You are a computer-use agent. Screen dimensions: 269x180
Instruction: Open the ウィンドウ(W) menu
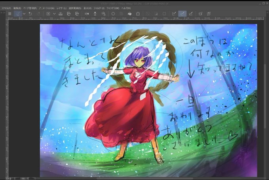[113, 8]
